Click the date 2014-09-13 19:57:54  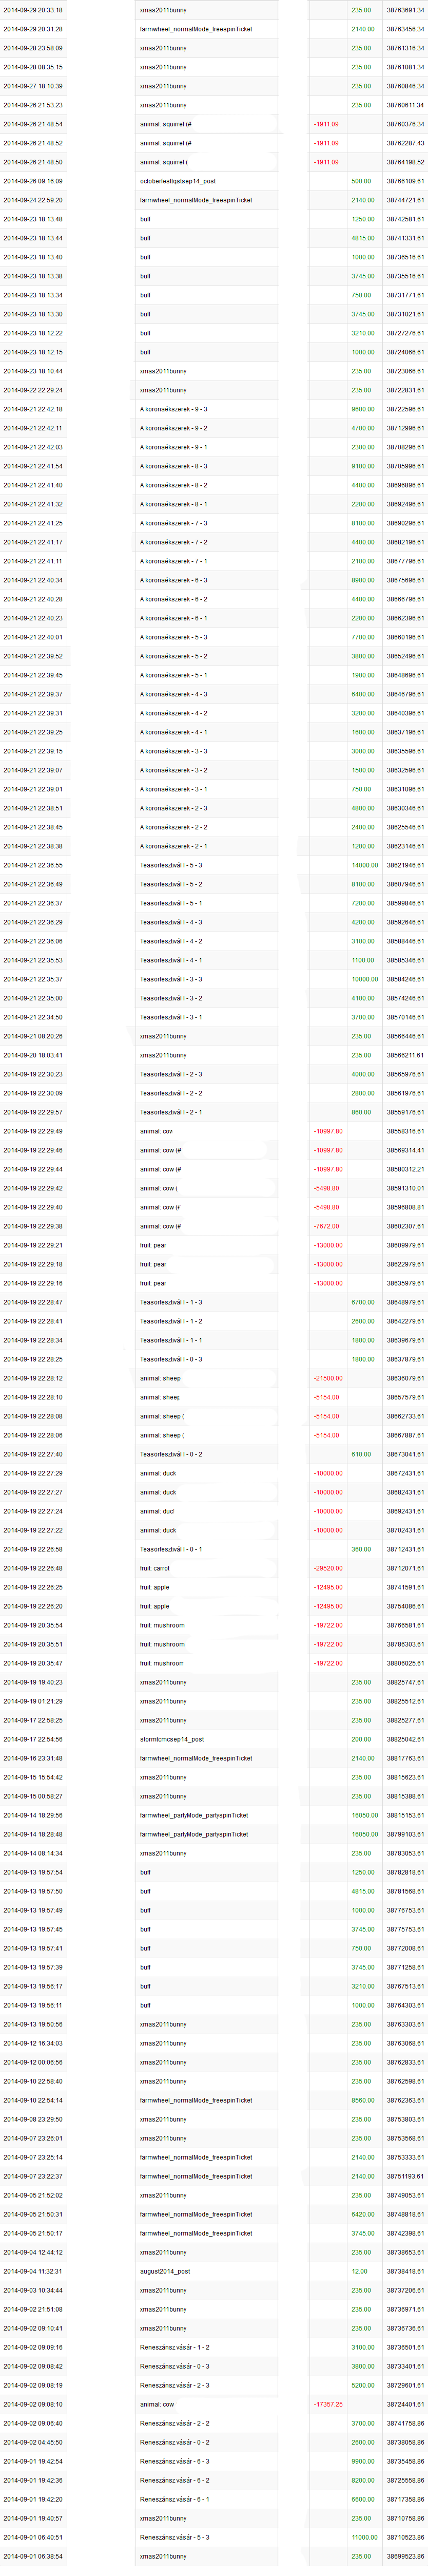(x=32, y=1872)
